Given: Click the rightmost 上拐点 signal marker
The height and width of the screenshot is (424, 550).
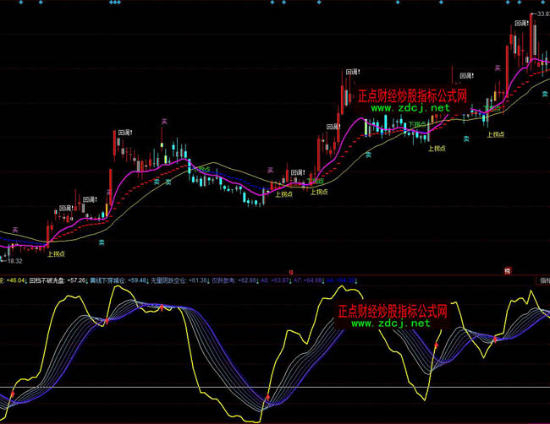Looking at the screenshot, I should [496, 133].
